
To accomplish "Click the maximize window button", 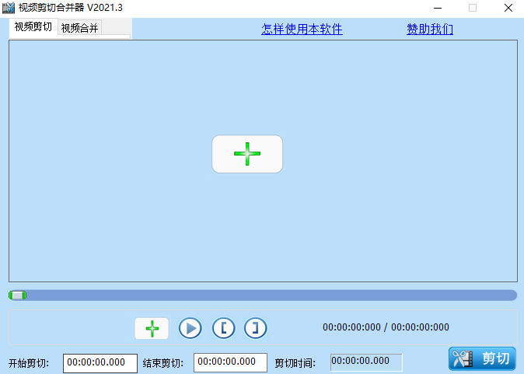I will pyautogui.click(x=472, y=8).
